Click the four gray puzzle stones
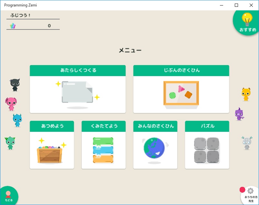259x205 pixels. 207,150
